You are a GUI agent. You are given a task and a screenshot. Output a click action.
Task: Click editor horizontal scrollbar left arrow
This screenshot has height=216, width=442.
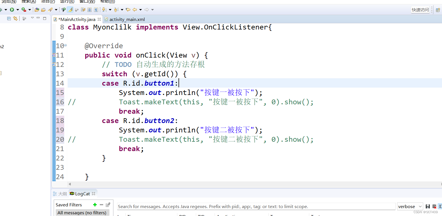click(70, 184)
